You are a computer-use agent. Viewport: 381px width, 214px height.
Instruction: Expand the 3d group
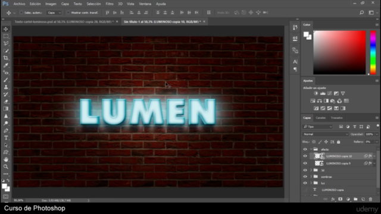click(311, 171)
